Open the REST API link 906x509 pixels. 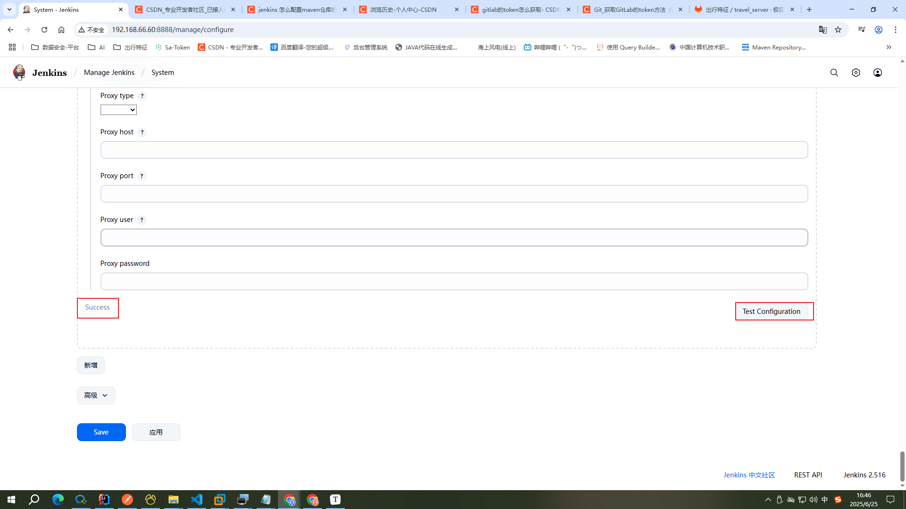(808, 475)
